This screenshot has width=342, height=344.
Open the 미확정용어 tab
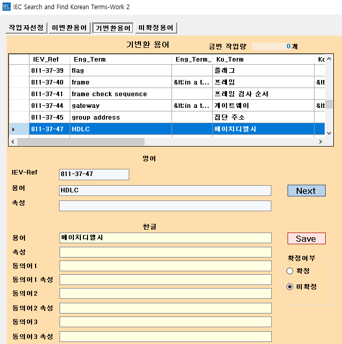156,28
